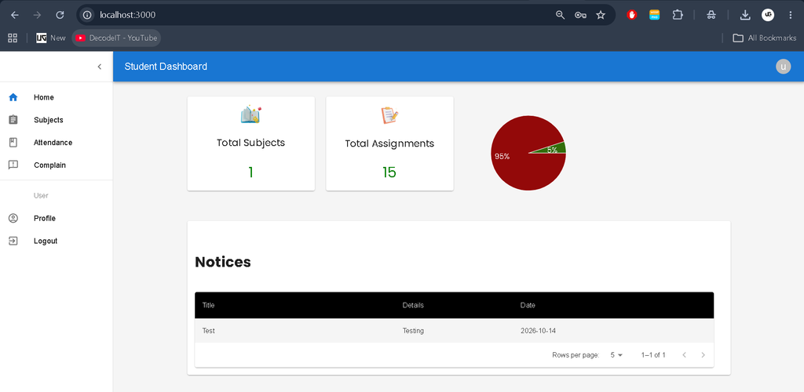Image resolution: width=804 pixels, height=392 pixels.
Task: Open the Chrome three-dot menu
Action: click(790, 15)
